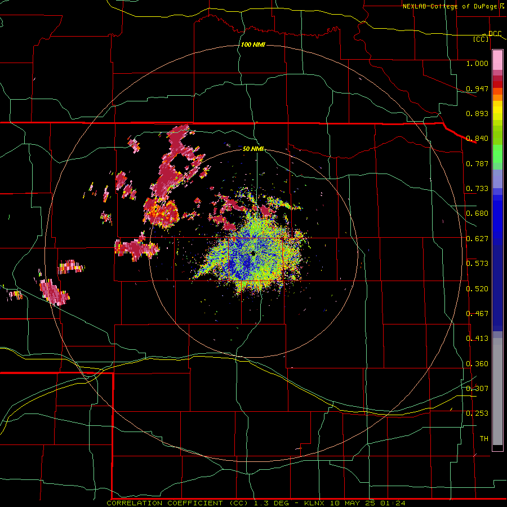Click the [CC] legend heading
The image size is (507, 507).
point(481,39)
